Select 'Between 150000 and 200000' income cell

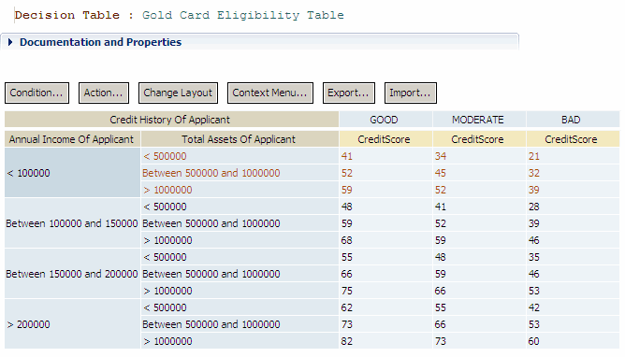coord(72,274)
